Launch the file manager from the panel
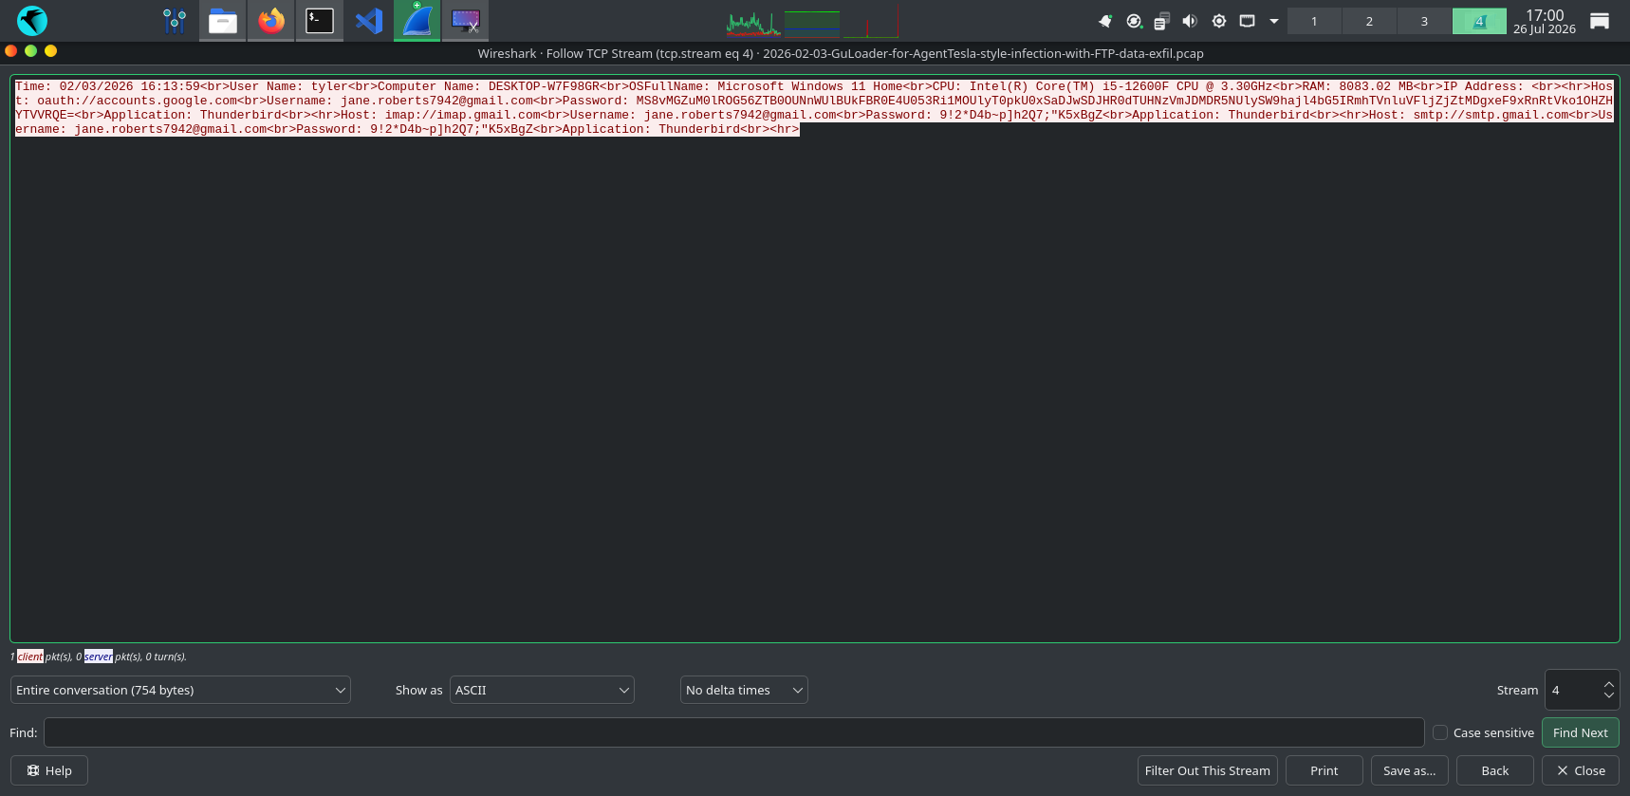Image resolution: width=1630 pixels, height=796 pixels. tap(223, 21)
